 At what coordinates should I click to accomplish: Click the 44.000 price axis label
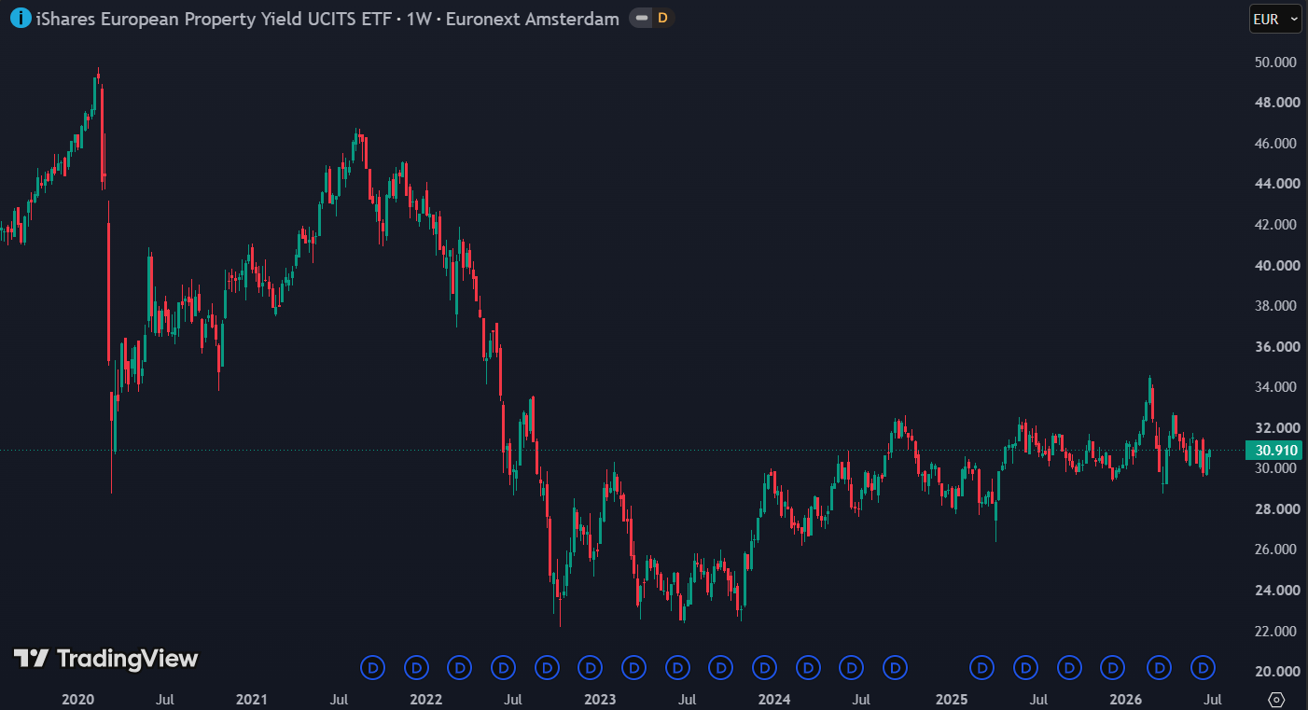pos(1275,184)
